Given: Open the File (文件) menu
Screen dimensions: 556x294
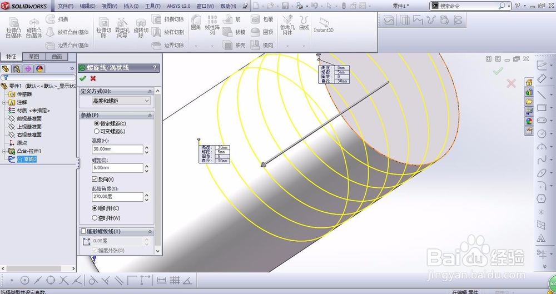Looking at the screenshot, I should pyautogui.click(x=66, y=6).
